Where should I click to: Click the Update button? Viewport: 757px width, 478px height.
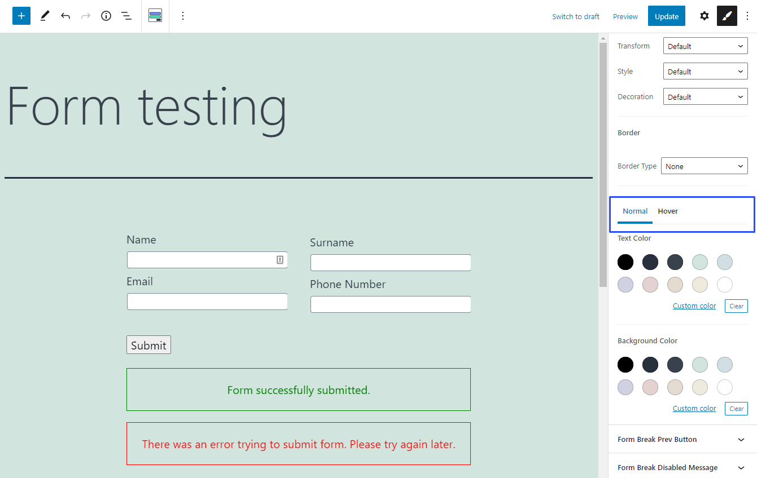[x=666, y=16]
